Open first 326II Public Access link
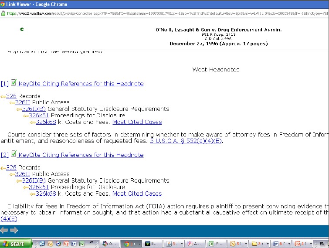 tap(23, 102)
